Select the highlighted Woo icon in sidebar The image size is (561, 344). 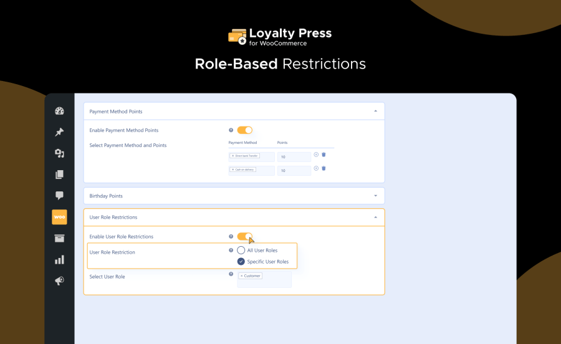(59, 217)
